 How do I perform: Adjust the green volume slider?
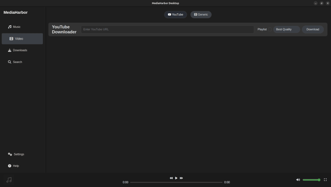[312, 180]
